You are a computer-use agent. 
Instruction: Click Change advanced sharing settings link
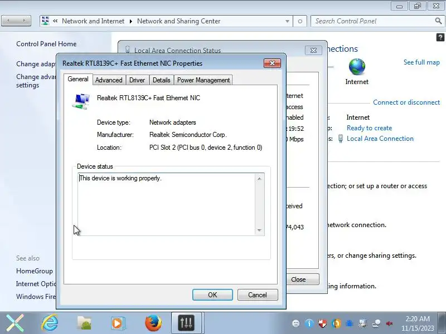coord(36,81)
